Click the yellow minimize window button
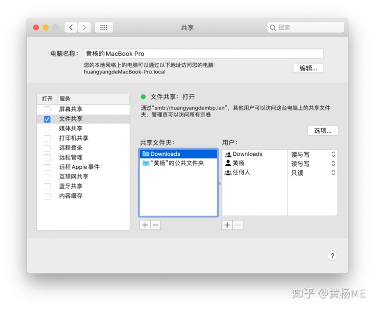The height and width of the screenshot is (309, 375). tap(46, 28)
